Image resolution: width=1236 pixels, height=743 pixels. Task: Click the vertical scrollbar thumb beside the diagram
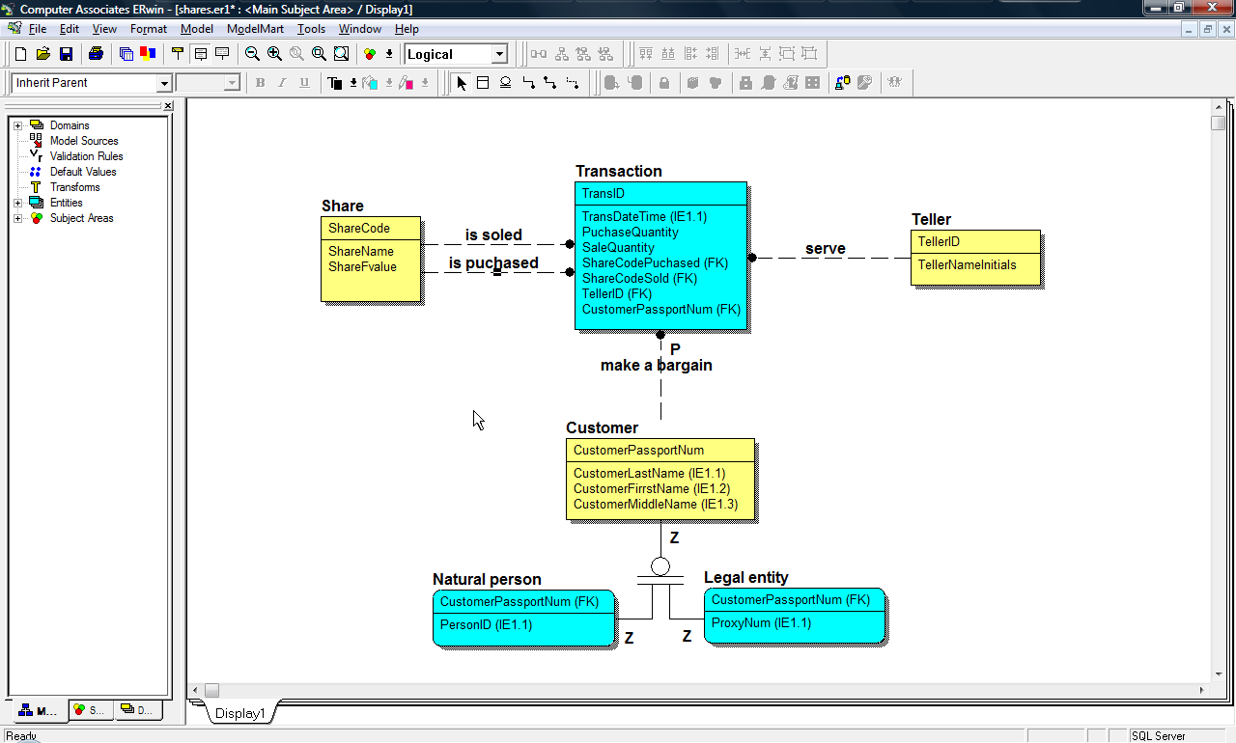click(1219, 123)
